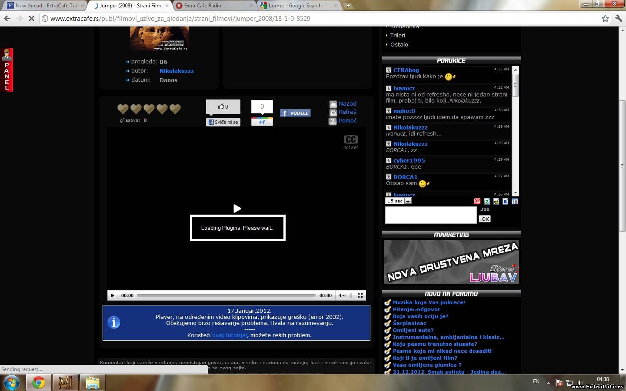Screen dimensions: 626x391
Task: Click the video seek progress bar
Action: pos(226,295)
